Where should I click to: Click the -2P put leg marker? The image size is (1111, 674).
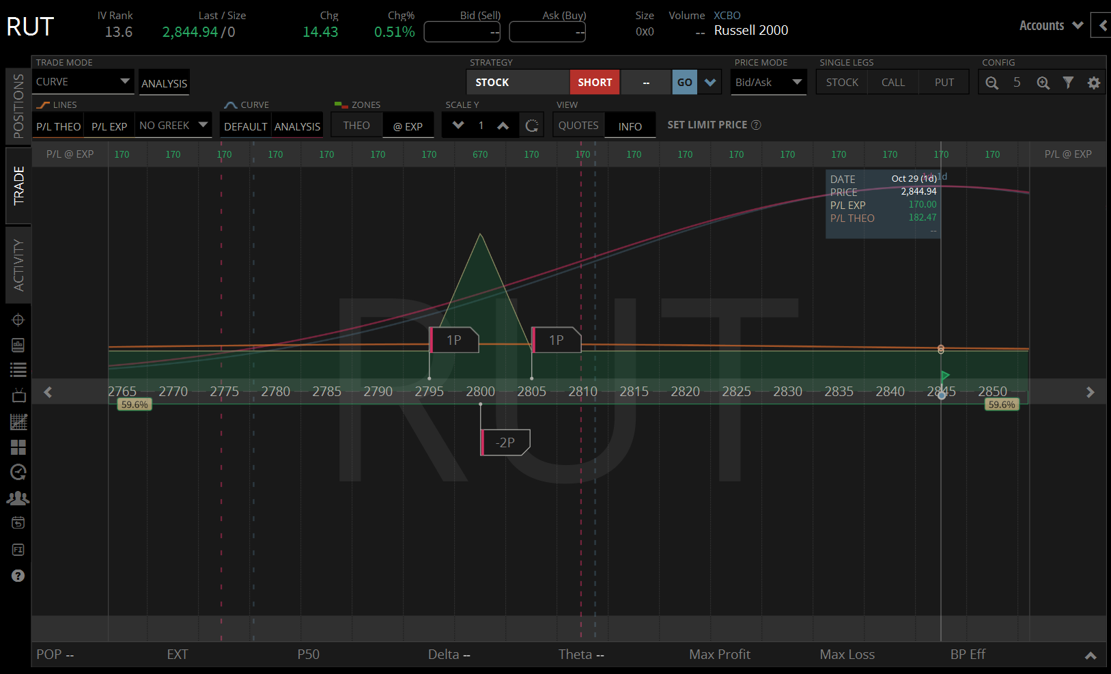click(x=506, y=443)
